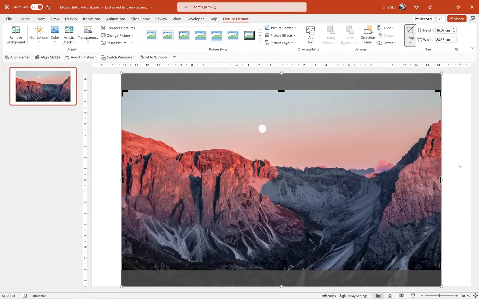Click Fit to Window

click(x=153, y=57)
